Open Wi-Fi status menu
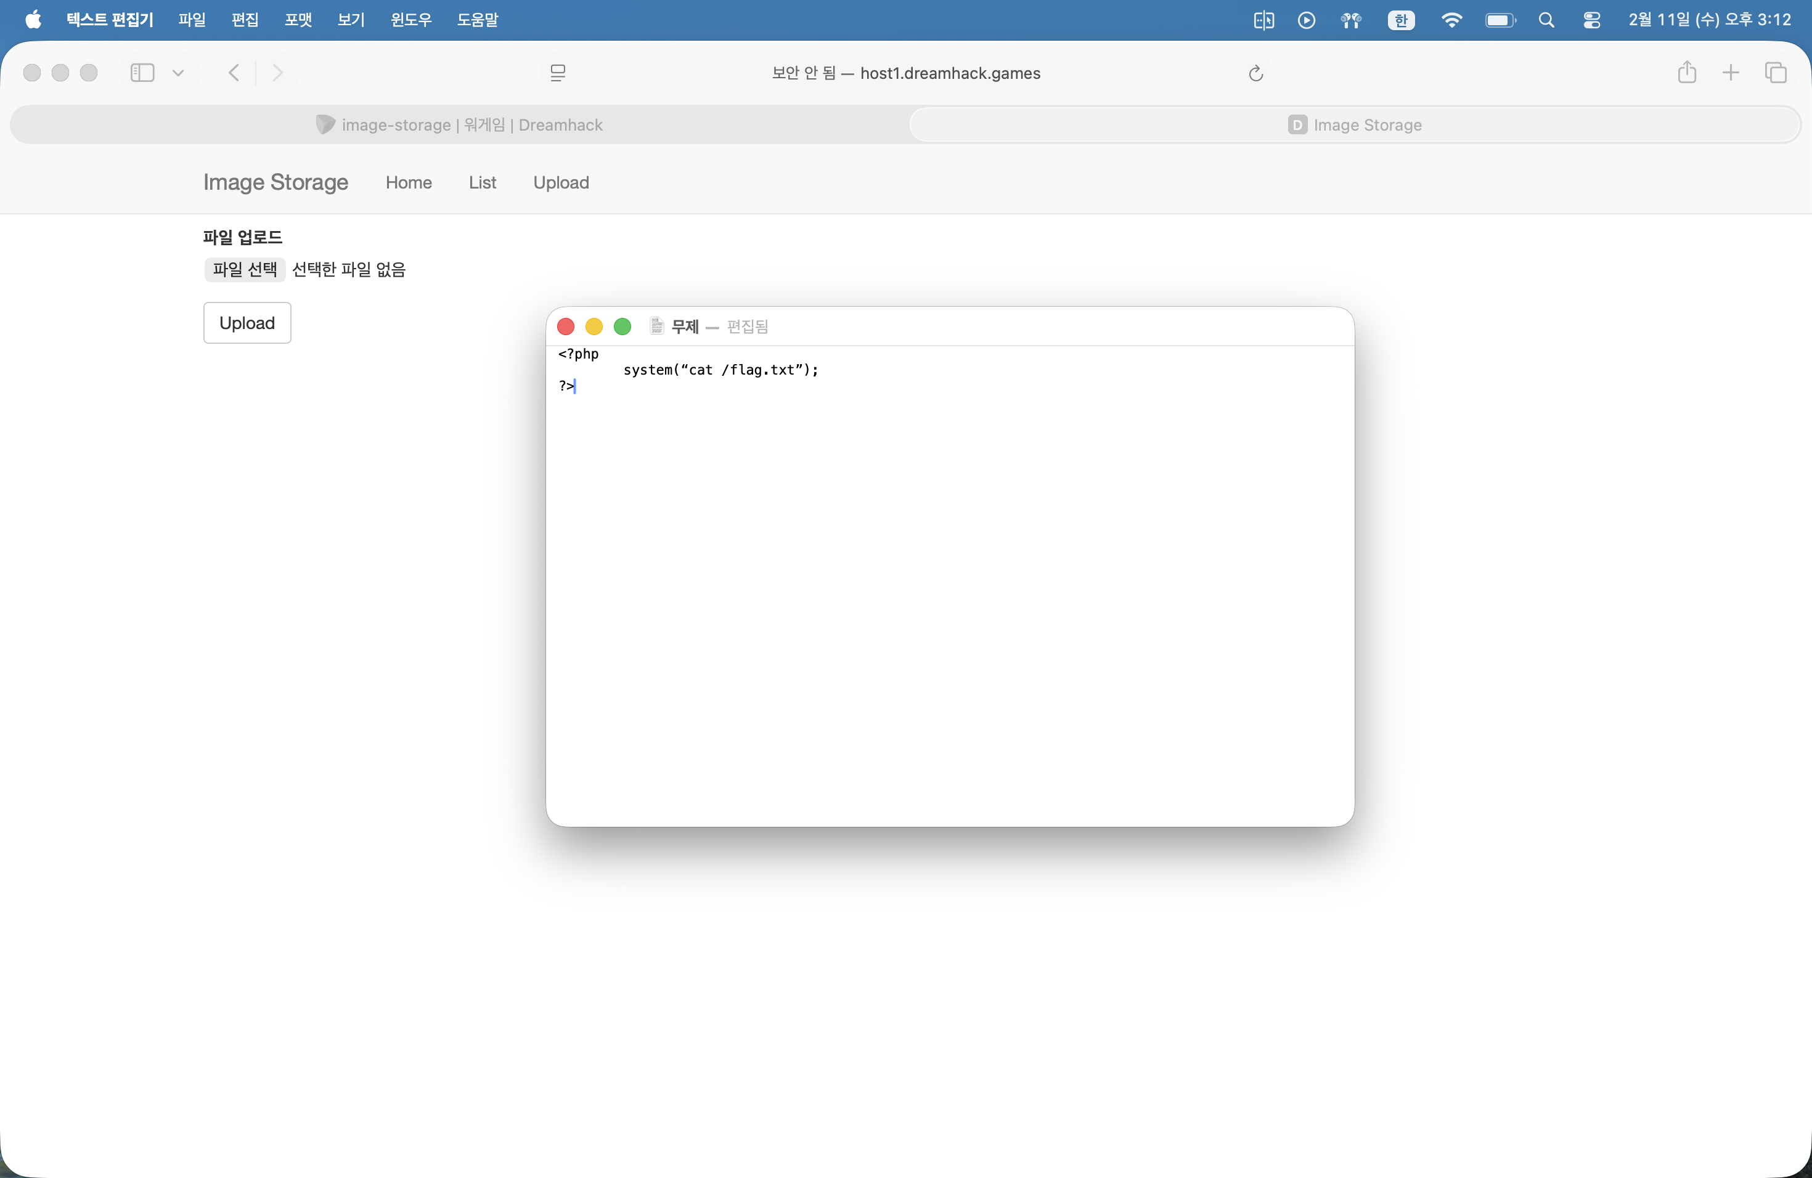Viewport: 1812px width, 1178px height. (x=1451, y=20)
